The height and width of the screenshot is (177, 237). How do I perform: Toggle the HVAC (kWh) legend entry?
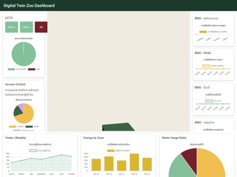213,66
